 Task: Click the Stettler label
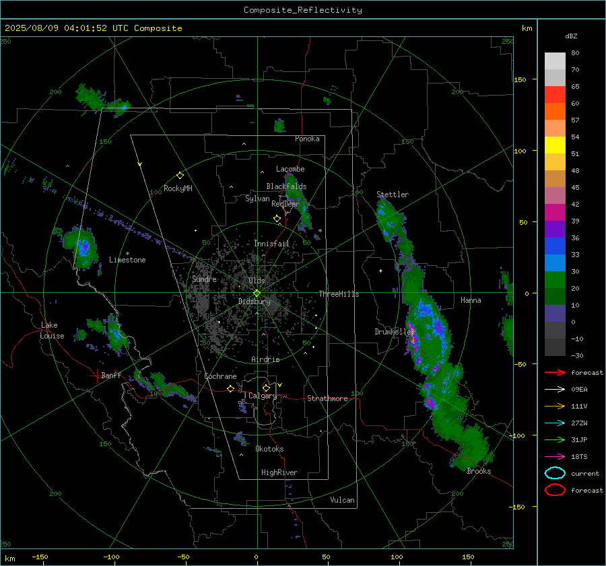(x=393, y=194)
